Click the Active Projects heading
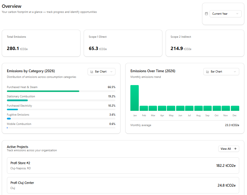Screen dimensions: 247x195 (x=17, y=147)
